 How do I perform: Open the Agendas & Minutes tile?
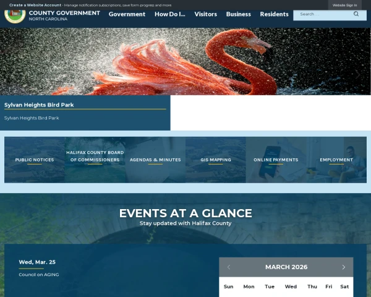[155, 160]
